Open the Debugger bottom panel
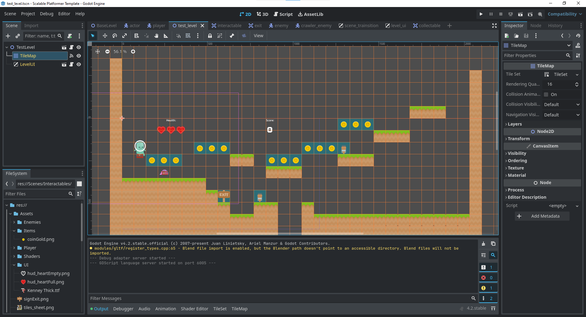This screenshot has width=586, height=317. click(x=123, y=309)
